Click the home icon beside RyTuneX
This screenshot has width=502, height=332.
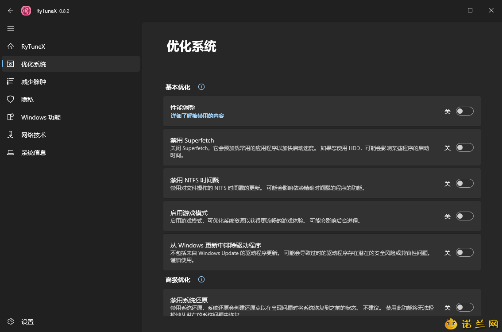click(x=11, y=46)
